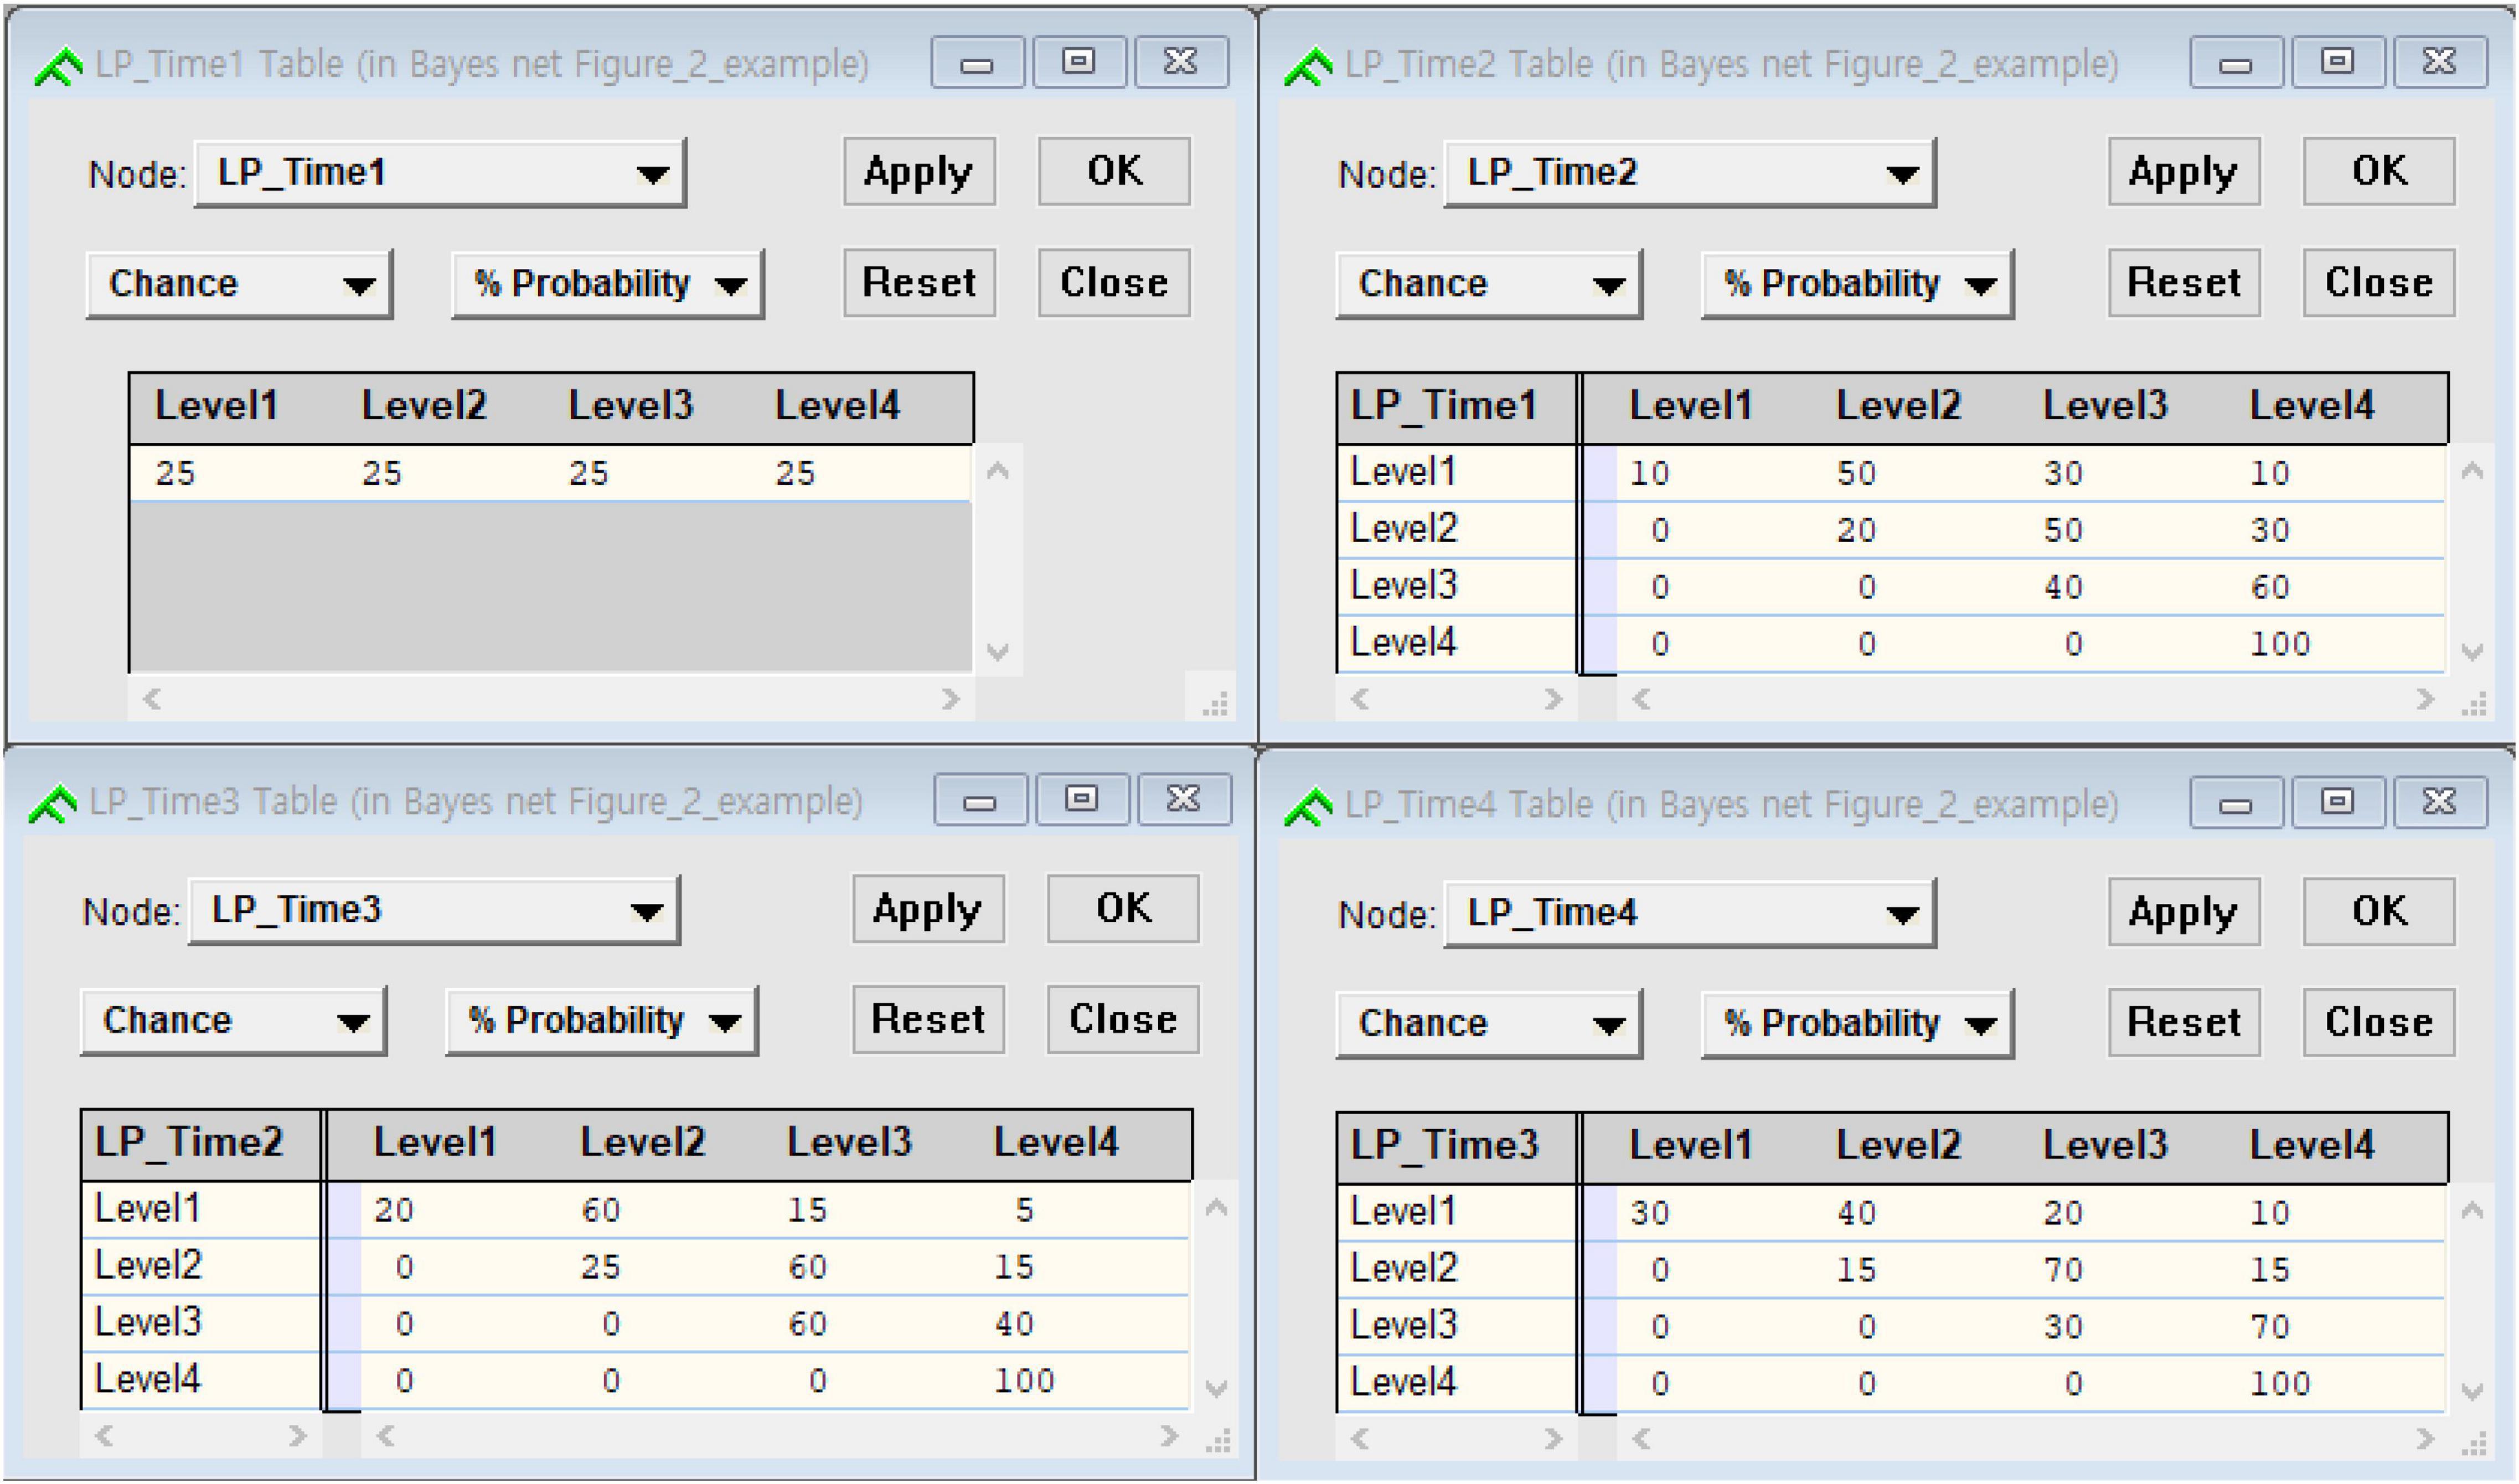Maximize the LP_Time1 Table window

coord(1079,62)
